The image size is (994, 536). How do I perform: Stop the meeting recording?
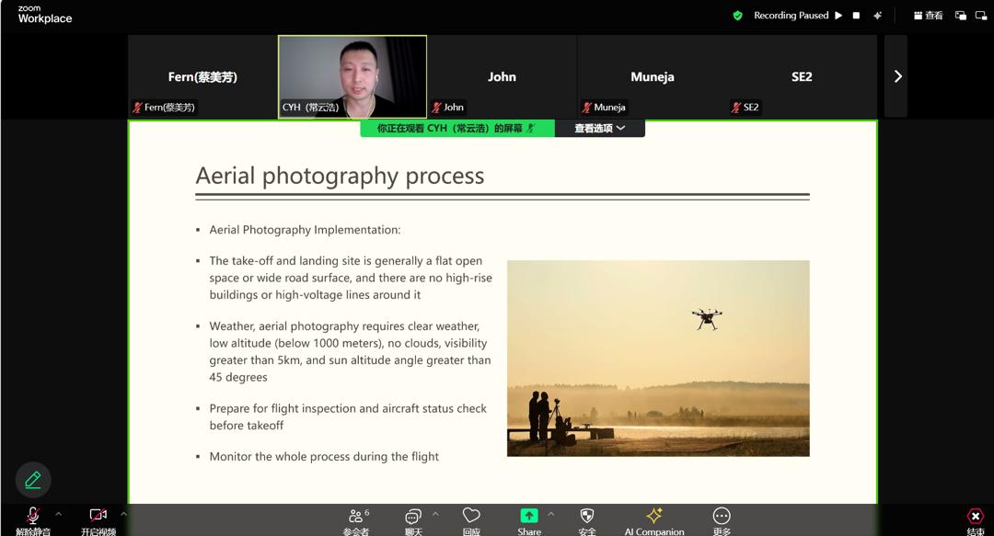[x=856, y=16]
